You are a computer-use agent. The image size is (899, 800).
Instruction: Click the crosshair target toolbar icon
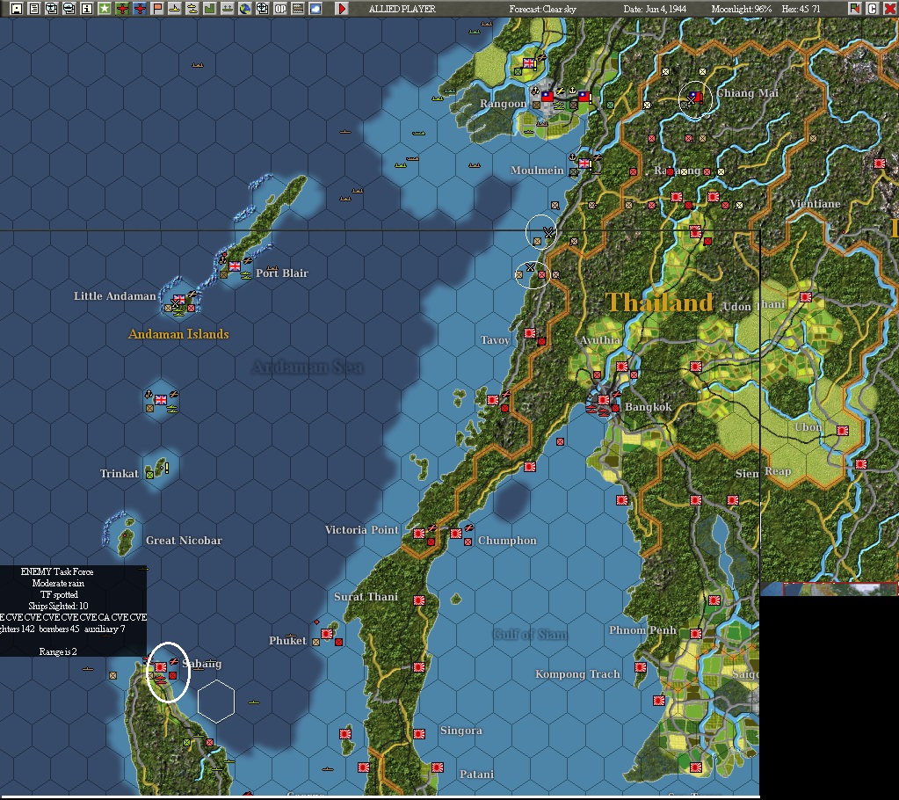pos(263,8)
